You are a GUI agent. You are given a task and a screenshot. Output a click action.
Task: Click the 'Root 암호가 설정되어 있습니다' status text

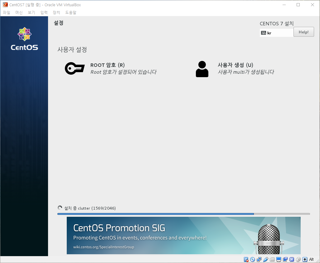[124, 72]
